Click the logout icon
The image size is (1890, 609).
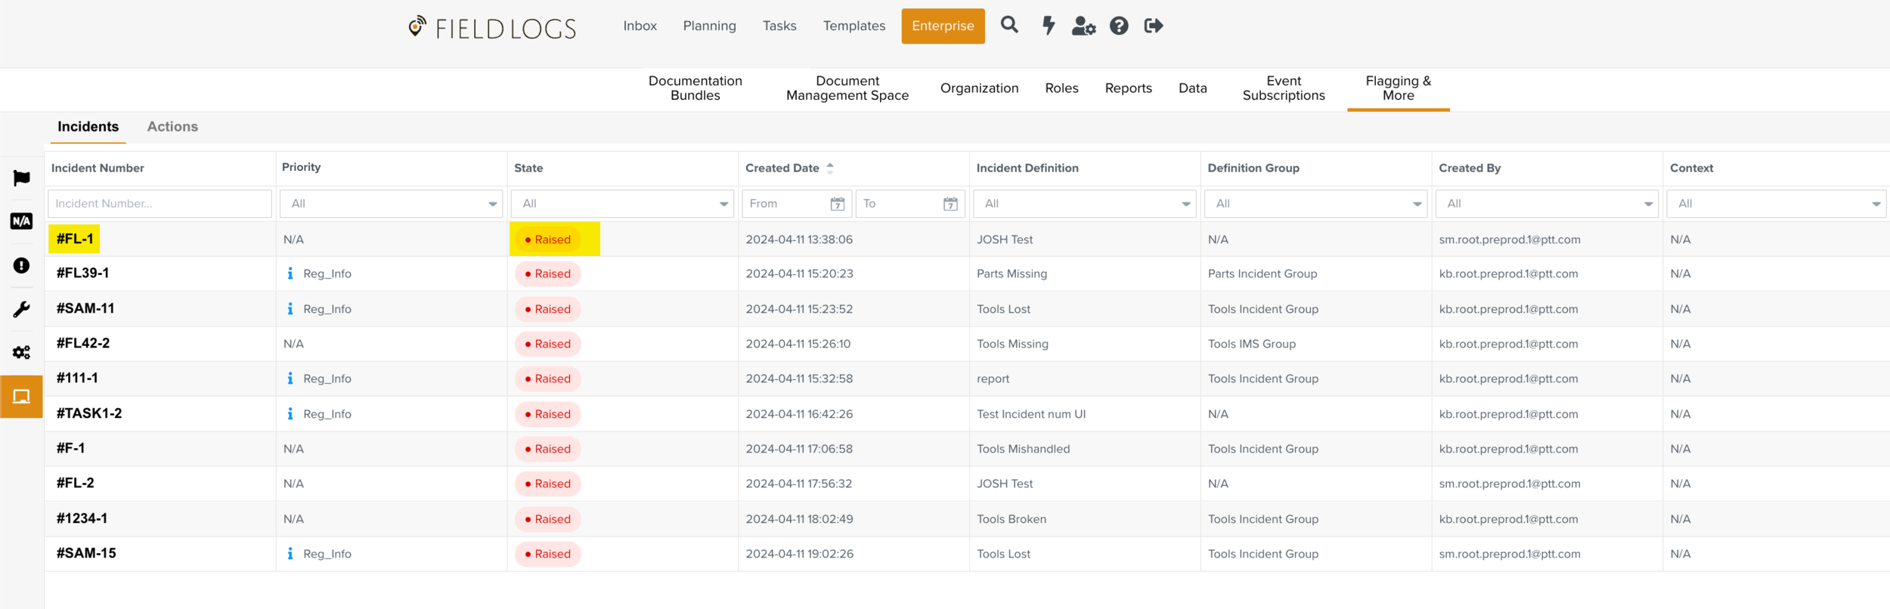tap(1154, 26)
